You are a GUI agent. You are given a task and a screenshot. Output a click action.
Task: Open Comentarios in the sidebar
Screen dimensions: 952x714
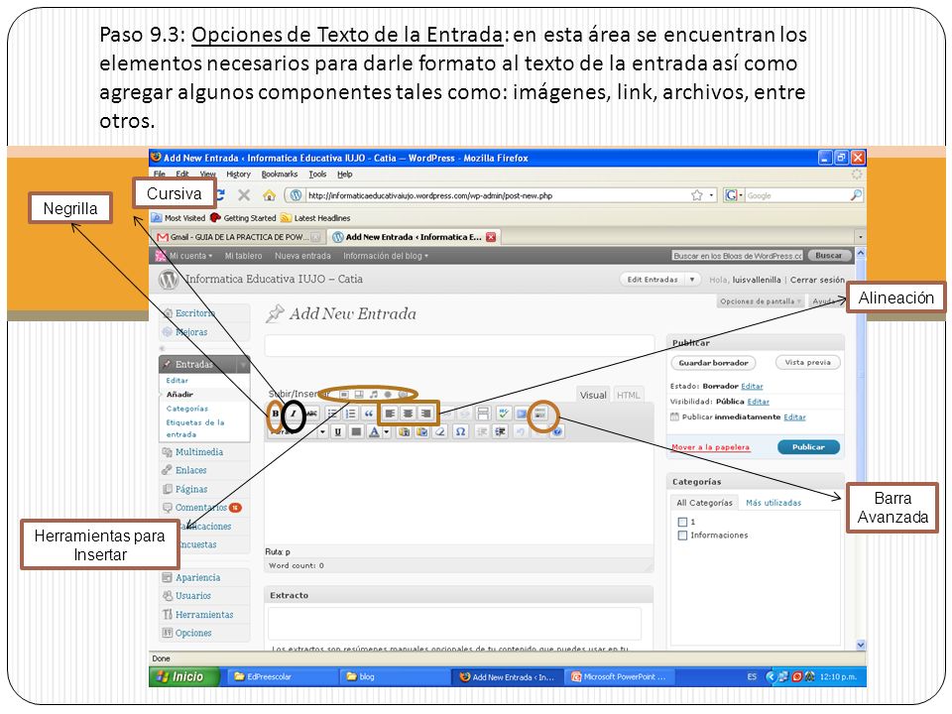(x=201, y=507)
